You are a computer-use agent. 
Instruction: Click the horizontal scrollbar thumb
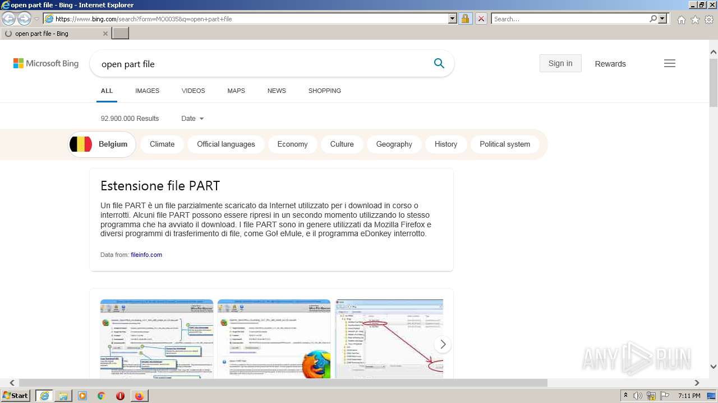(x=283, y=383)
